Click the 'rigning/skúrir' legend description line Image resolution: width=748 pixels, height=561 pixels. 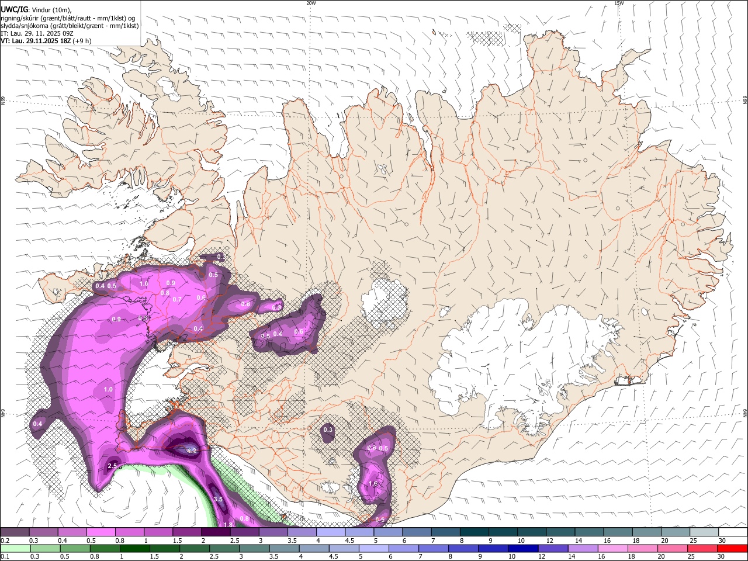tap(67, 18)
